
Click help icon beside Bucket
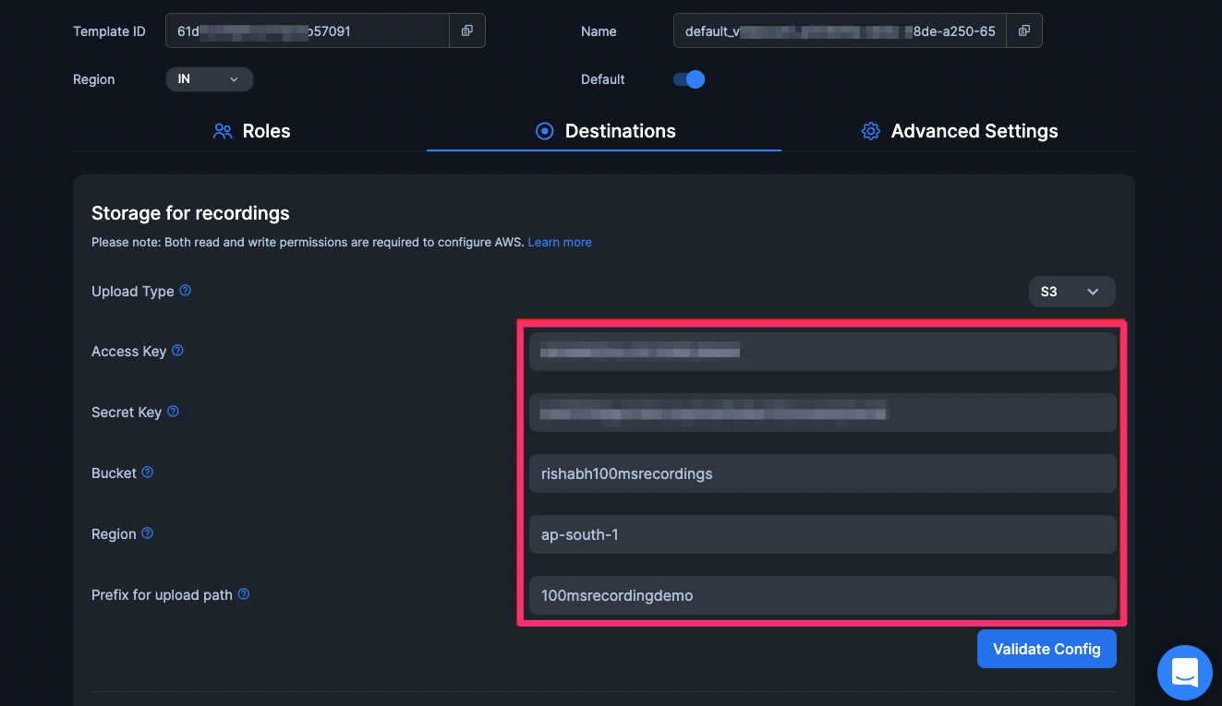click(x=148, y=473)
